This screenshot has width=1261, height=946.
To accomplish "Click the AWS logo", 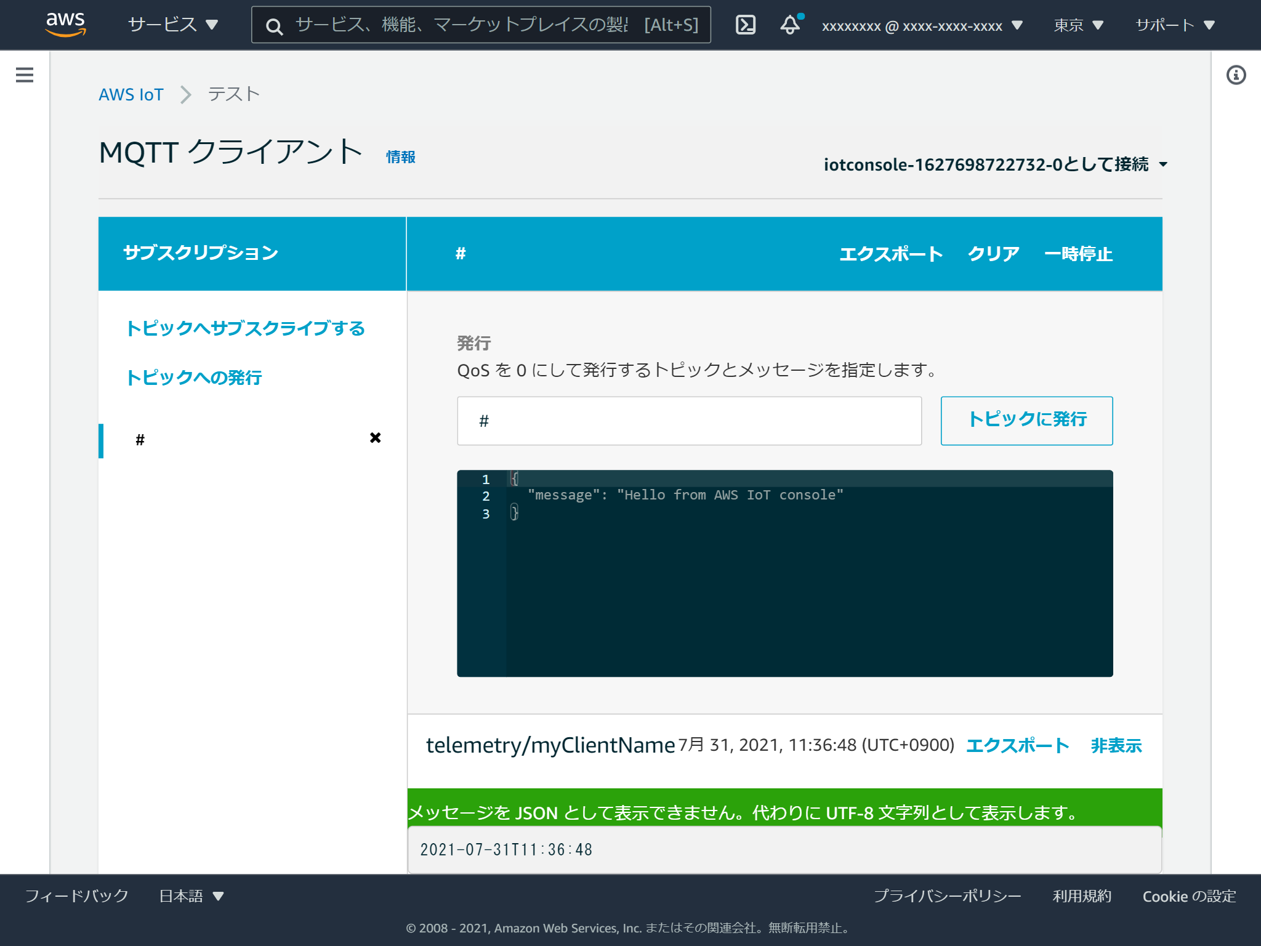I will [x=66, y=23].
